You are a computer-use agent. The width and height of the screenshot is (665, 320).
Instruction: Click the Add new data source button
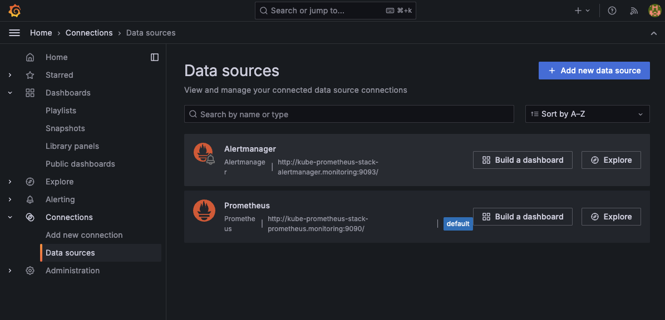[594, 71]
